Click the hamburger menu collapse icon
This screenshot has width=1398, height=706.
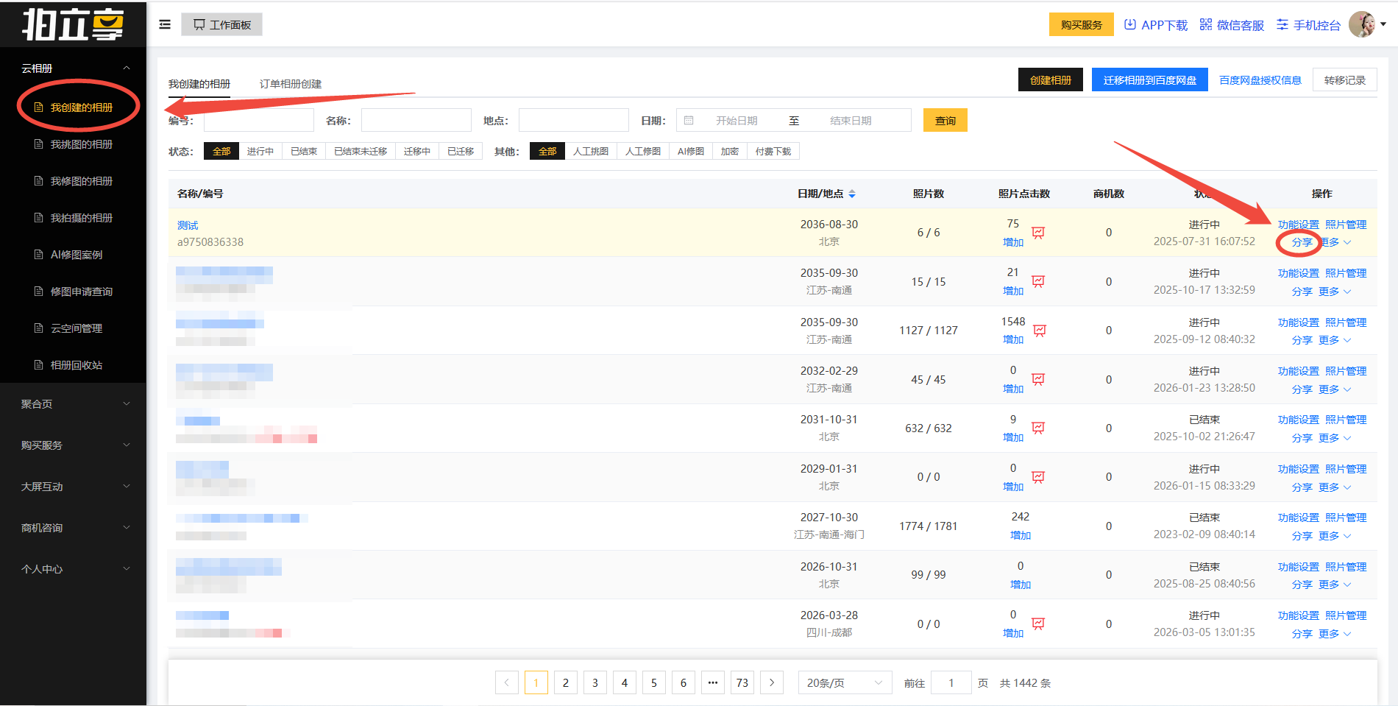pyautogui.click(x=165, y=24)
